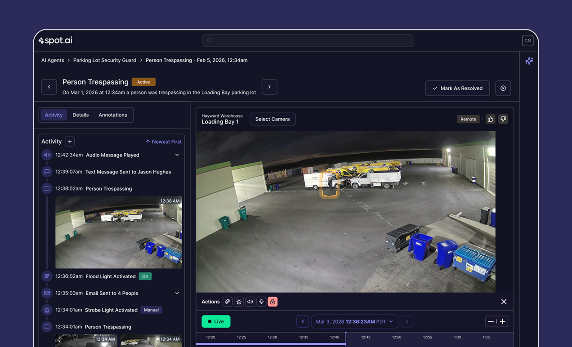
Task: Go to AI Agents breadcrumb
Action: point(53,60)
